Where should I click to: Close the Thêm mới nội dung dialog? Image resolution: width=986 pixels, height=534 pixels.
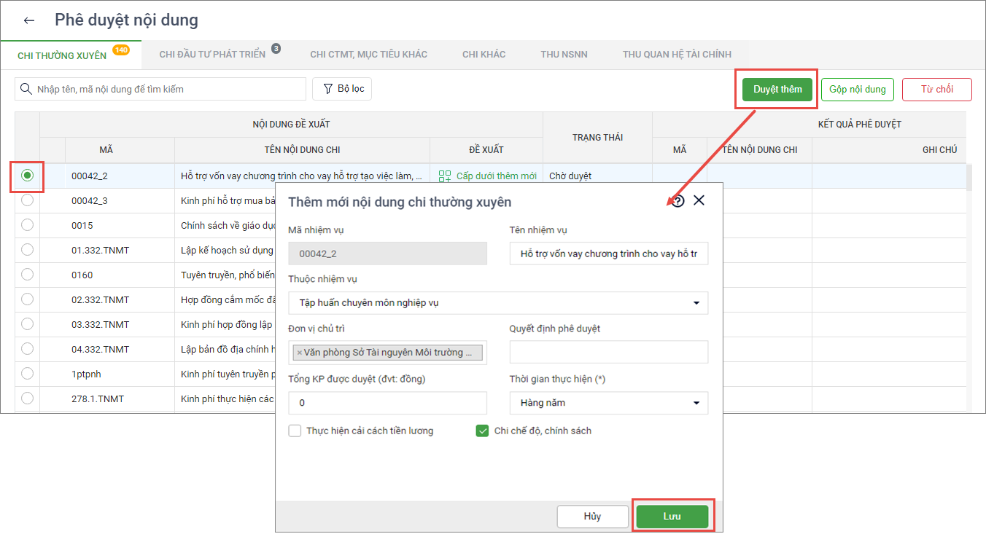point(699,201)
